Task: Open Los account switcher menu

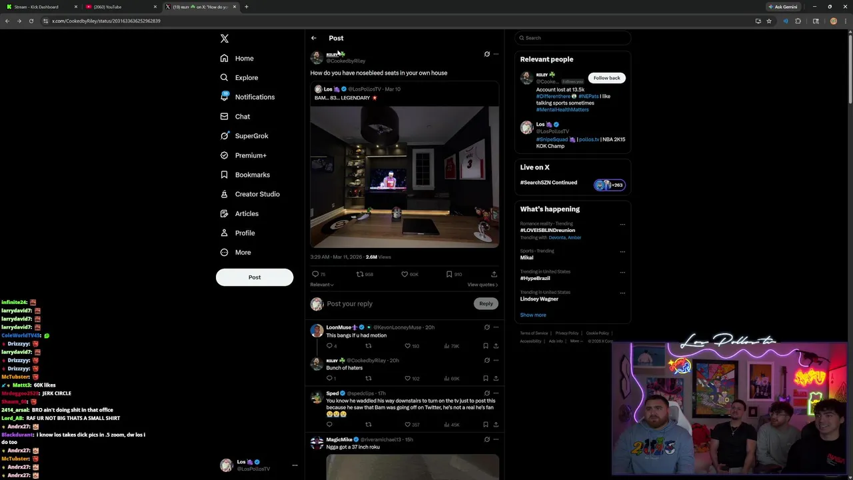Action: tap(259, 465)
